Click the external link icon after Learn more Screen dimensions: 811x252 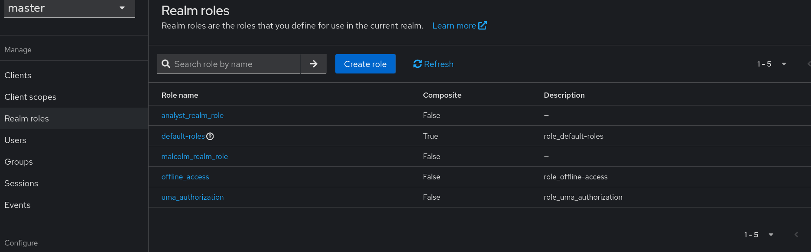click(483, 26)
